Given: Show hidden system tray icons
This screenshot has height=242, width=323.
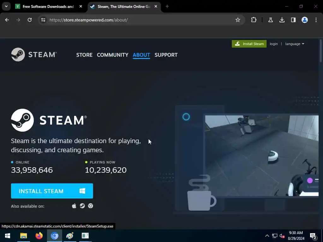Looking at the screenshot, I should 267,236.
